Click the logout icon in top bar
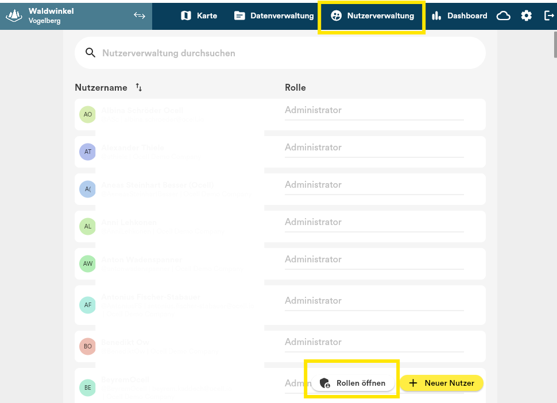 (548, 16)
